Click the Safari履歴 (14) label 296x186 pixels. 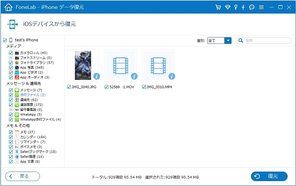tap(32, 156)
